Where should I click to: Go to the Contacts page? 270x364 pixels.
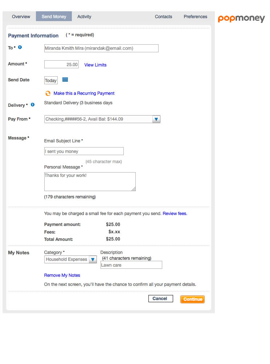(163, 16)
